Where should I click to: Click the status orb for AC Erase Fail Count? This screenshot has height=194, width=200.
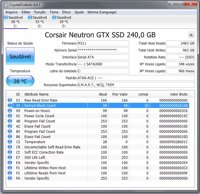[x=10, y=126]
